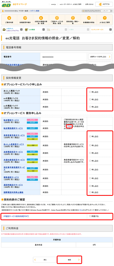Check 申し込む for eo光電話パック3
The image size is (114, 266).
[90, 99]
